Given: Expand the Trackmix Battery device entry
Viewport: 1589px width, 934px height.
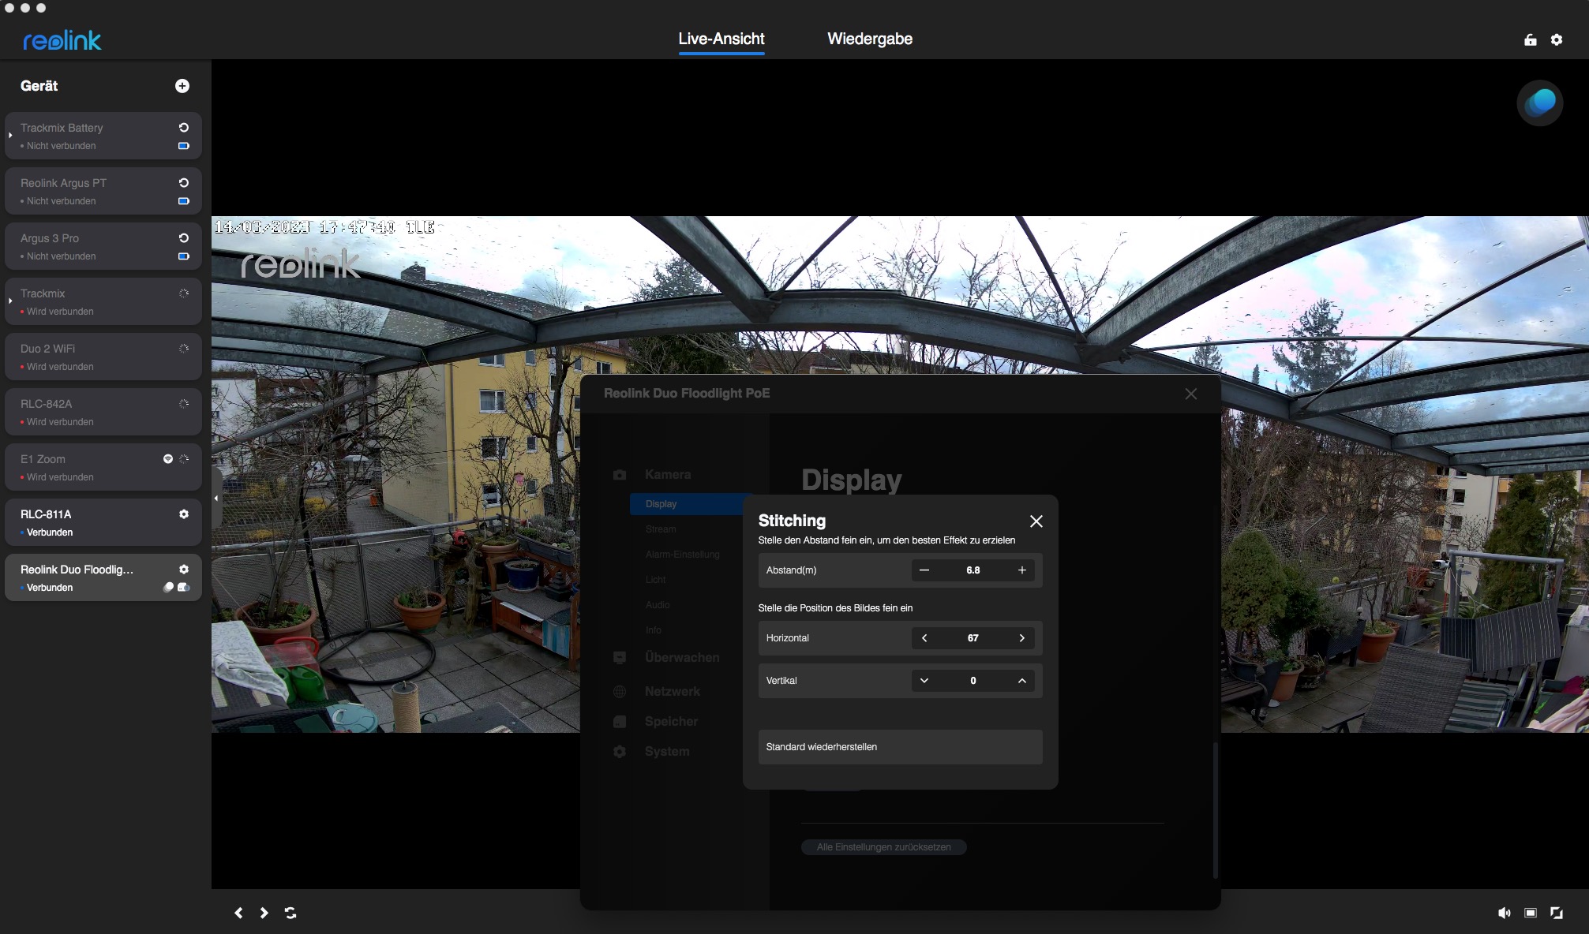Looking at the screenshot, I should pos(10,136).
